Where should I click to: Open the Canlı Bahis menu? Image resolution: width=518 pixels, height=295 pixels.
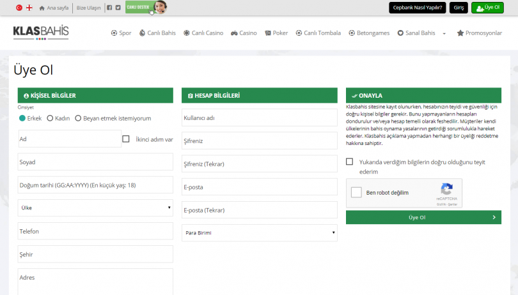coord(157,33)
